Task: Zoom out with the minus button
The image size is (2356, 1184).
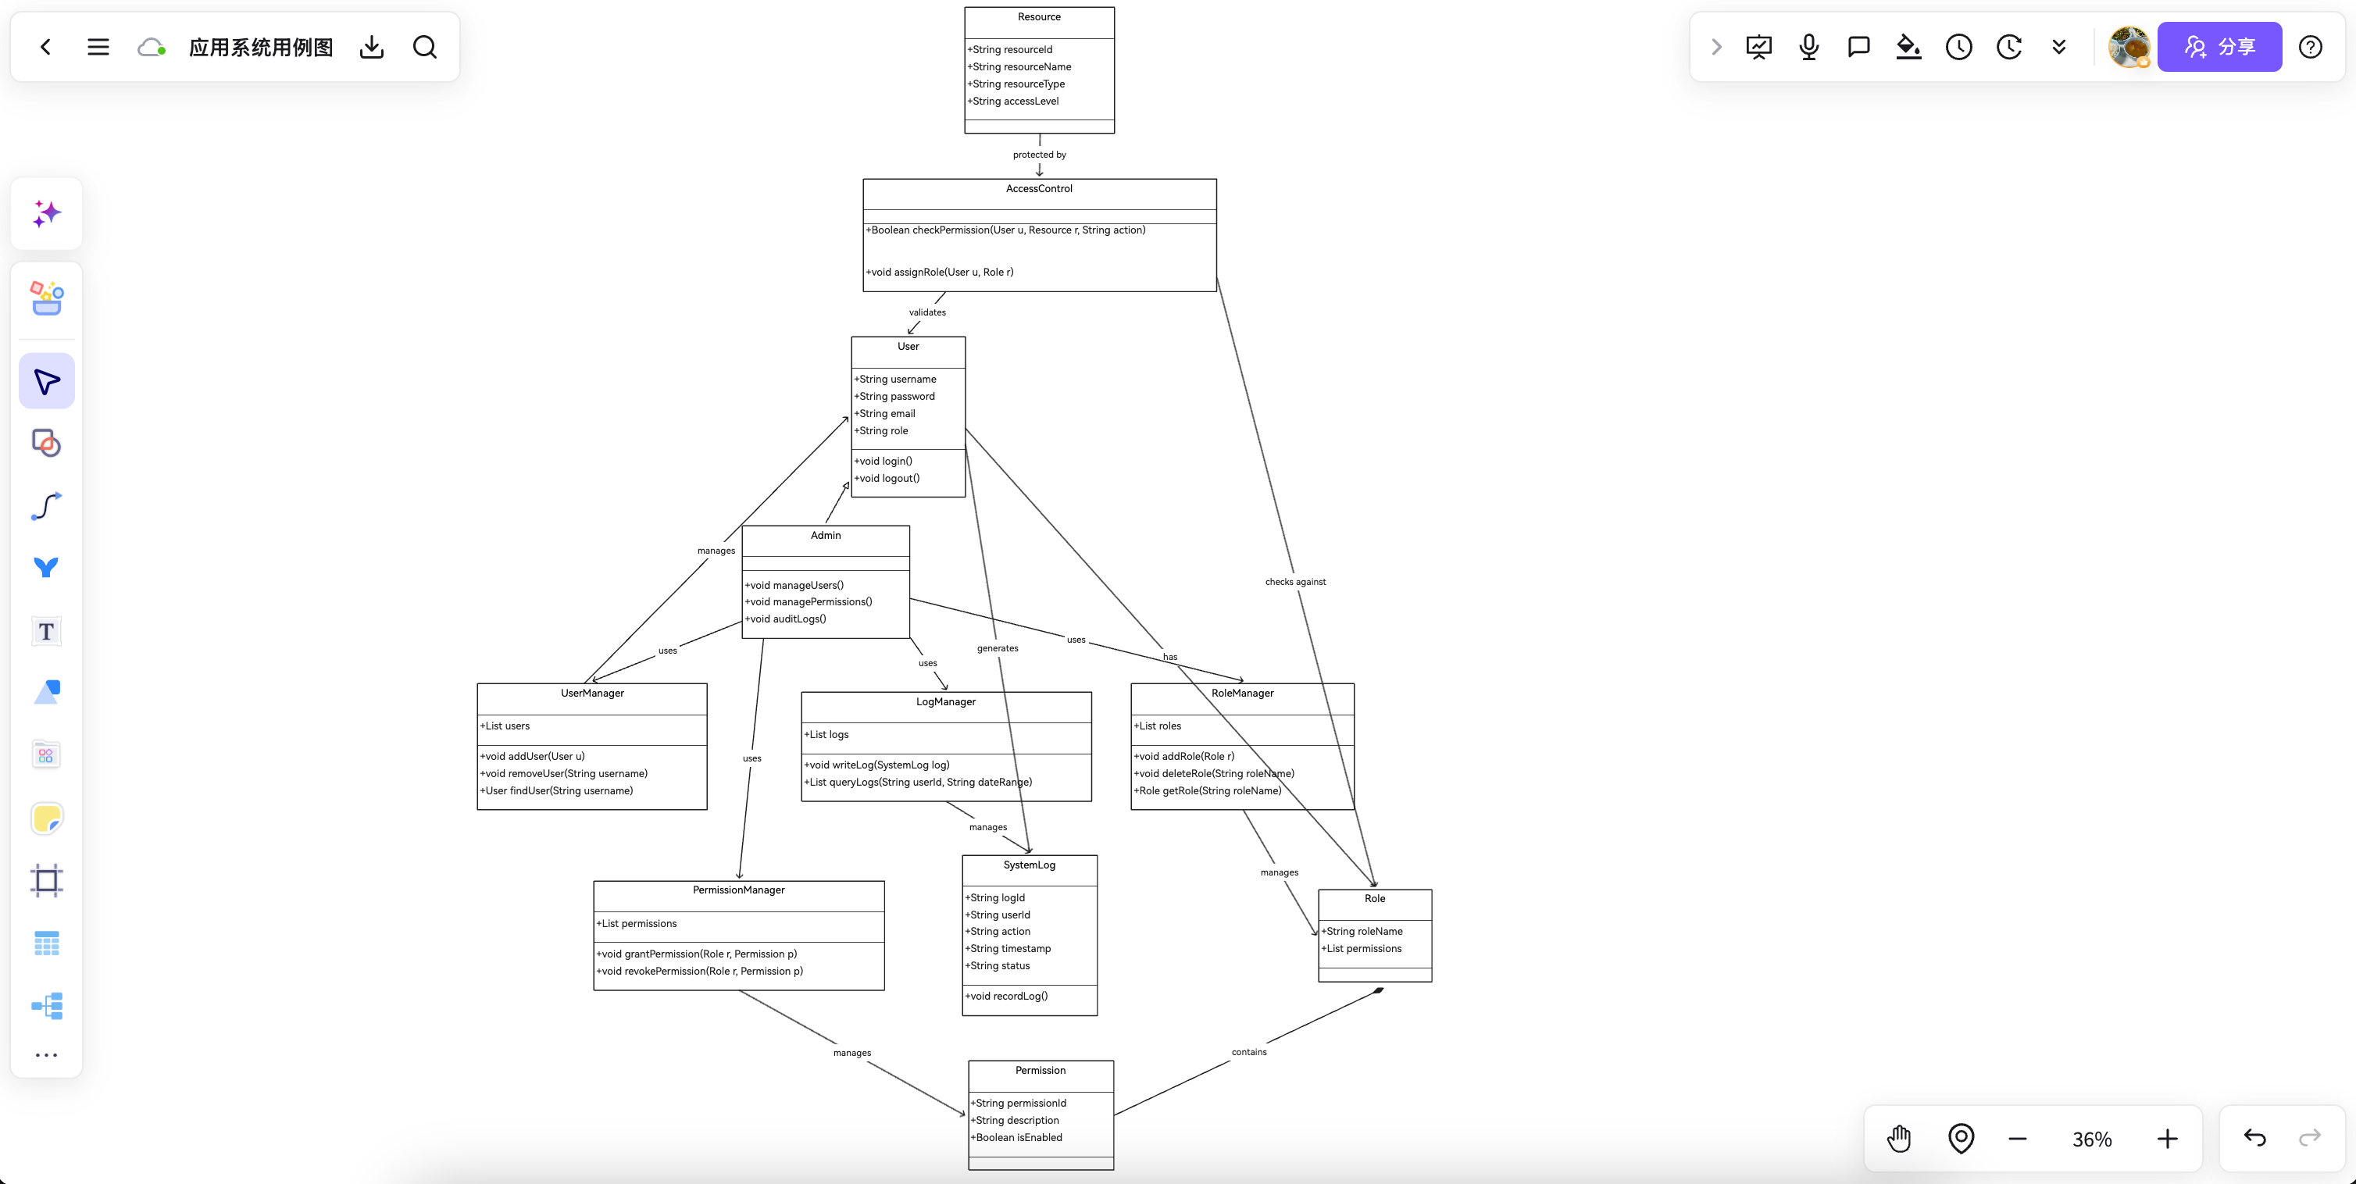Action: pyautogui.click(x=2018, y=1138)
